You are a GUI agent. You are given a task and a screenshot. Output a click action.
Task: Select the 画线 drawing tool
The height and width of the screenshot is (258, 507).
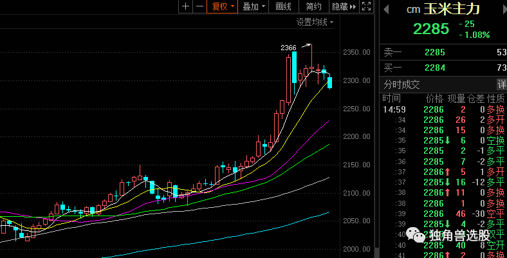click(283, 6)
